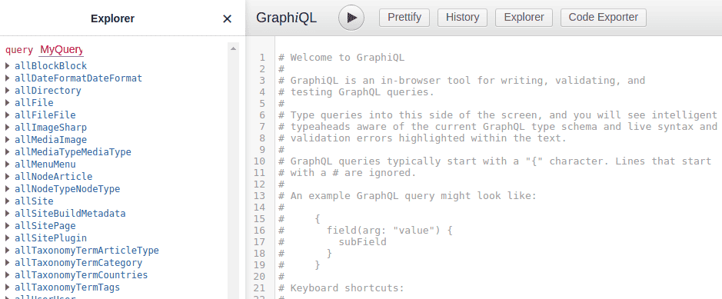Expand the allImageSharp arrow
This screenshot has height=299, width=722.
[x=8, y=128]
